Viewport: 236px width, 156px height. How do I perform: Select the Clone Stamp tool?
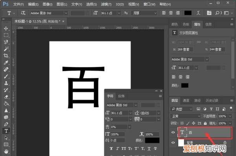pyautogui.click(x=6, y=83)
